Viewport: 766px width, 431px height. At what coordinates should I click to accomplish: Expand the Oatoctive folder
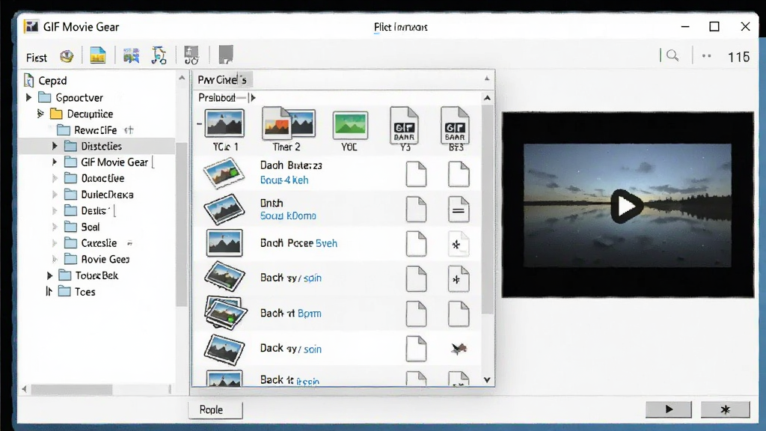[55, 178]
